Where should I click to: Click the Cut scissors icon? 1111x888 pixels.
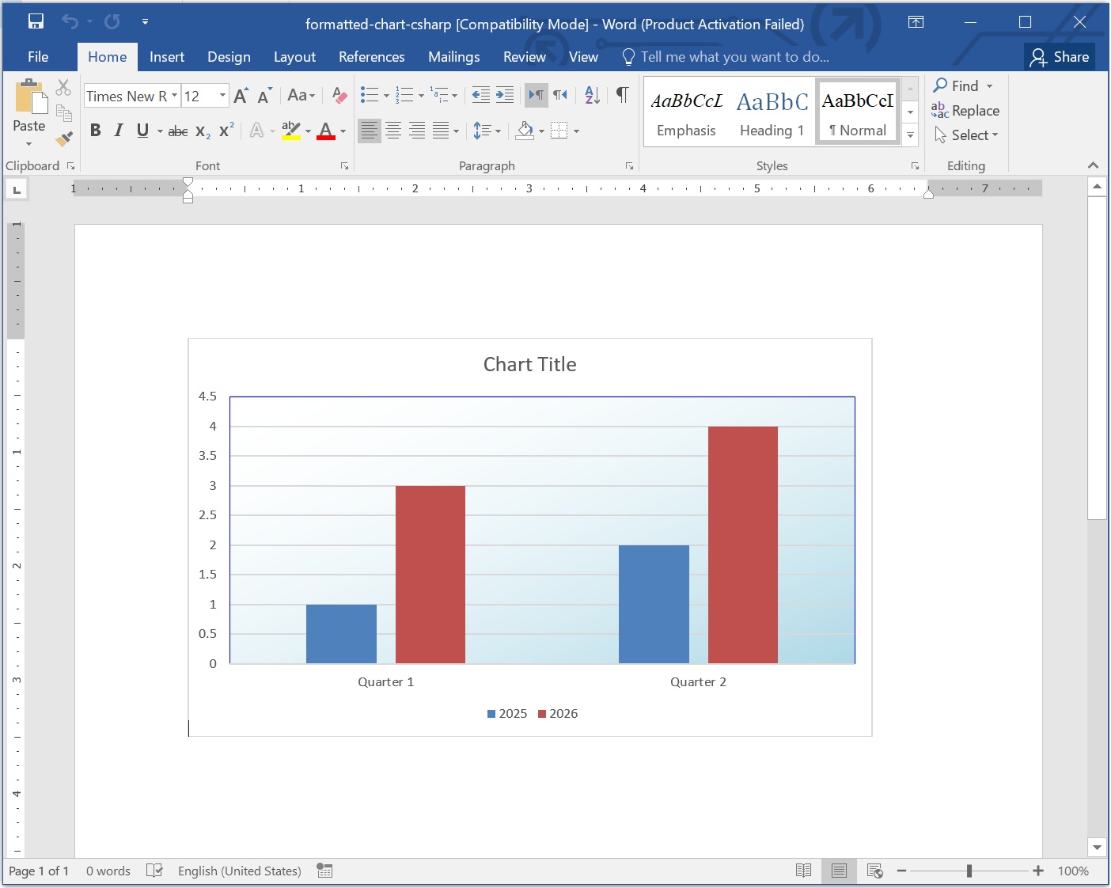pyautogui.click(x=64, y=87)
